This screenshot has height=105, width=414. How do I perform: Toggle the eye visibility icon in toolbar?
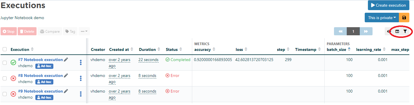pos(389,31)
